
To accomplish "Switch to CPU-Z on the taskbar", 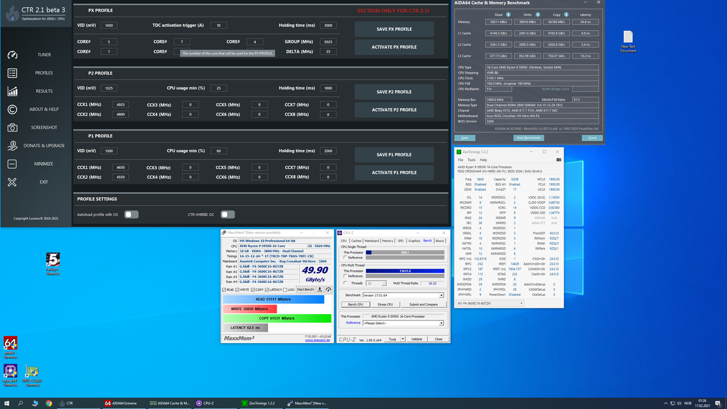I will pyautogui.click(x=215, y=403).
